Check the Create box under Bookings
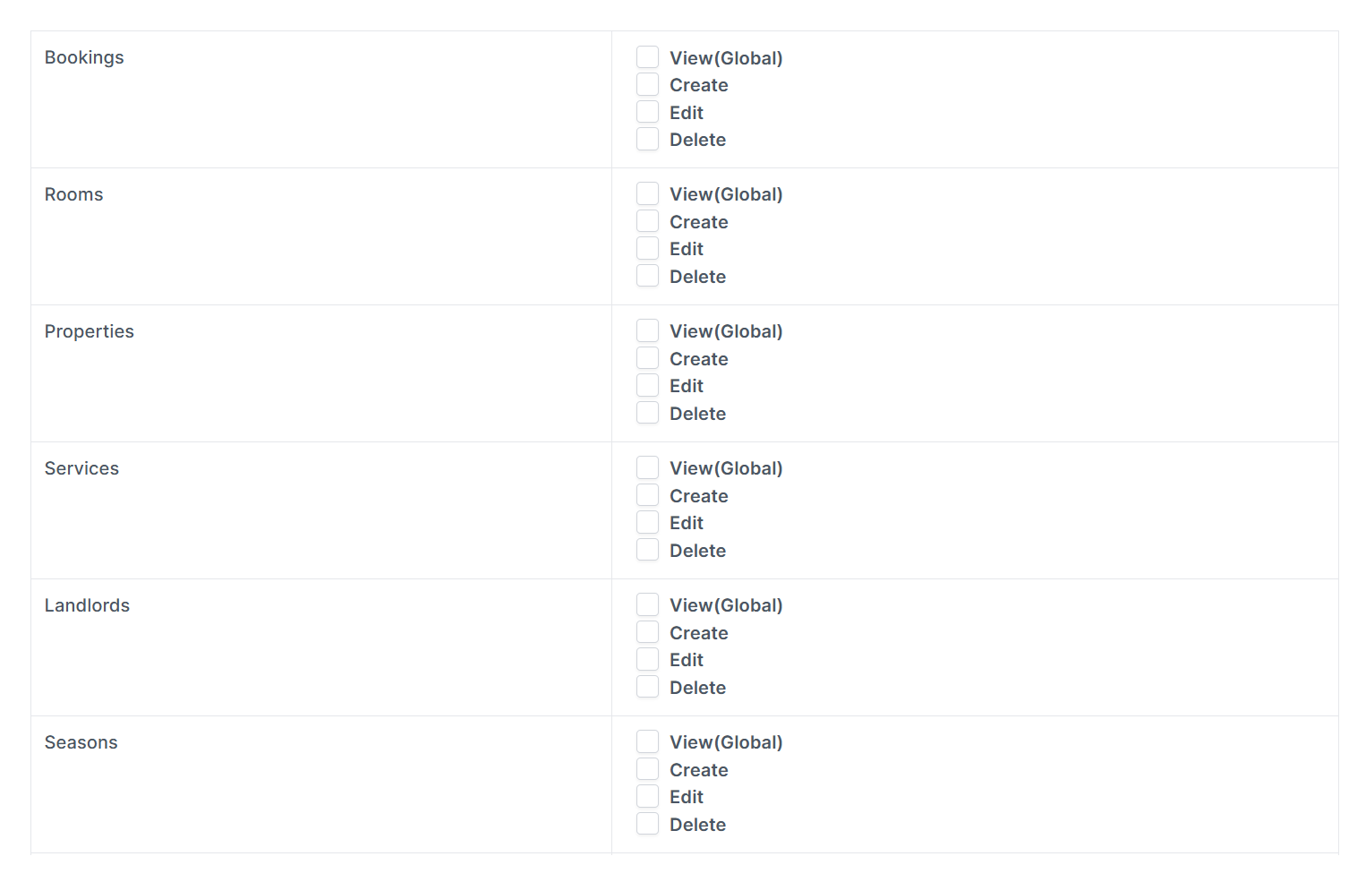Screen dimensions: 1365x882 (x=647, y=85)
